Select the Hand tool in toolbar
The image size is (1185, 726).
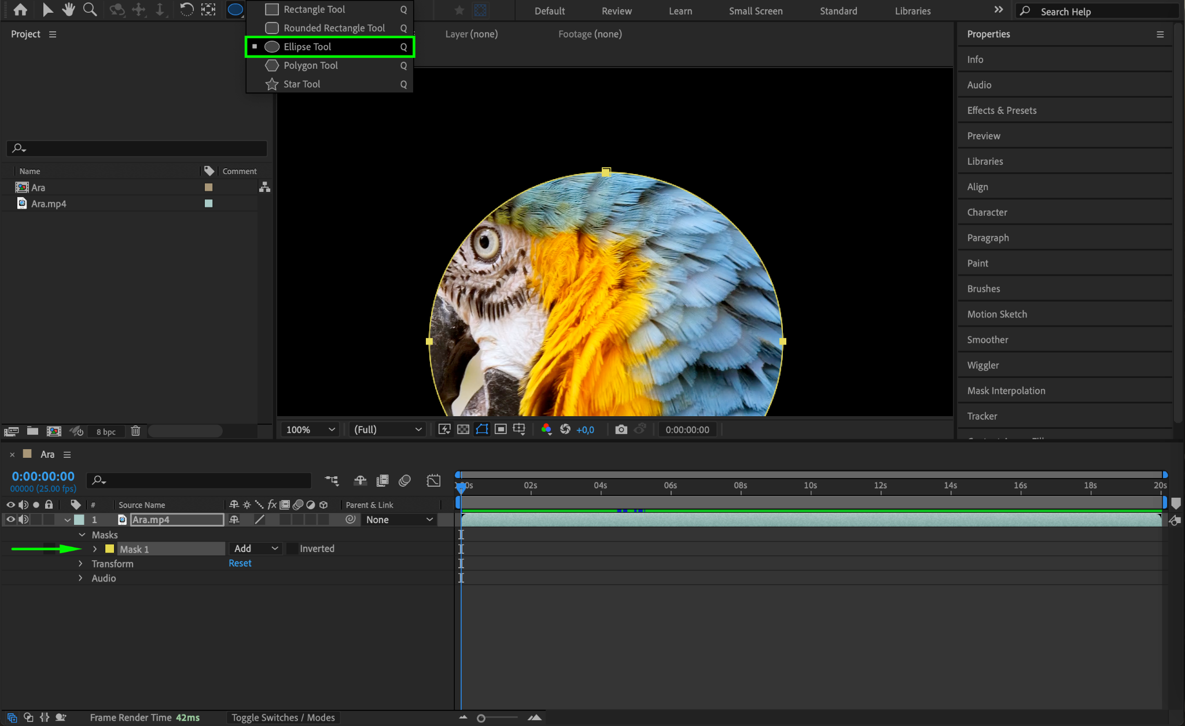point(69,10)
